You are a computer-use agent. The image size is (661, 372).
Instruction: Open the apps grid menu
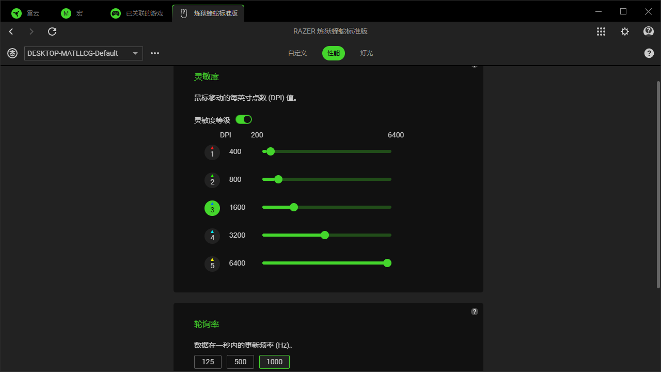[601, 32]
